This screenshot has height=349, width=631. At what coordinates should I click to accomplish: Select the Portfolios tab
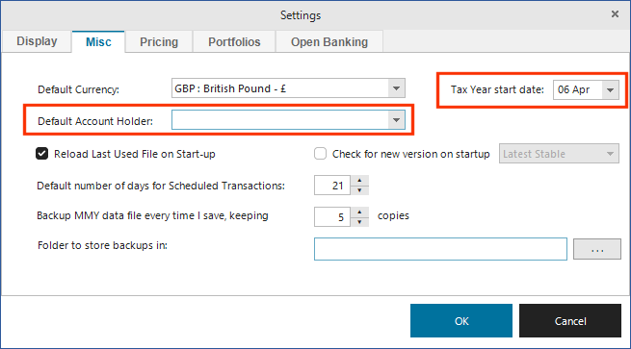click(234, 41)
